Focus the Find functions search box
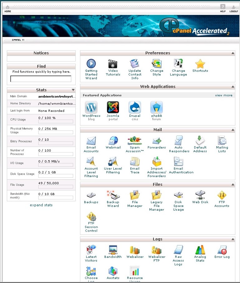 [41, 79]
